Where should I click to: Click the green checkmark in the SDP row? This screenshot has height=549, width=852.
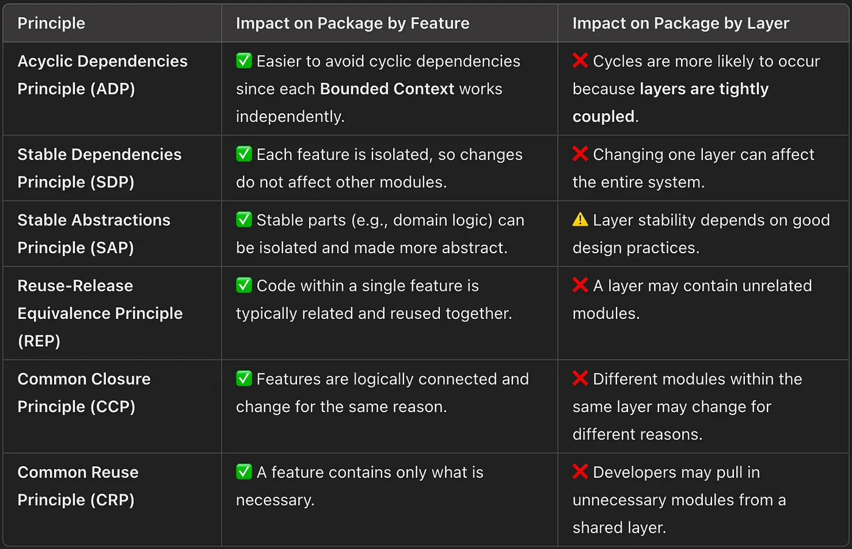click(244, 153)
